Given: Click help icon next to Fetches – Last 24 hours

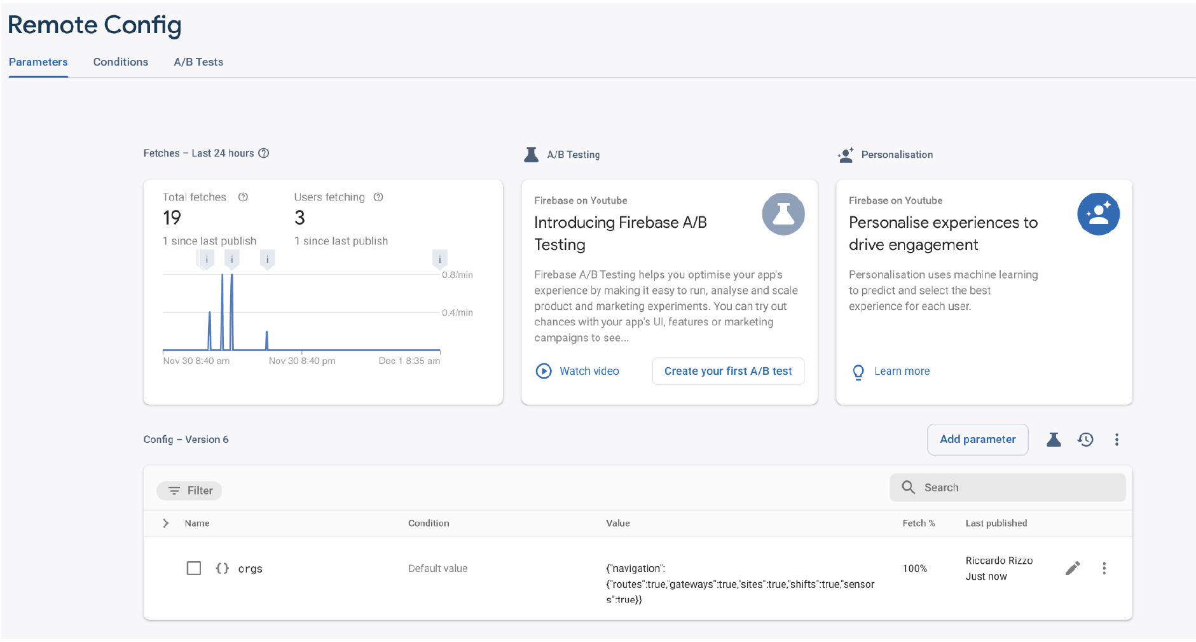Looking at the screenshot, I should [x=264, y=153].
